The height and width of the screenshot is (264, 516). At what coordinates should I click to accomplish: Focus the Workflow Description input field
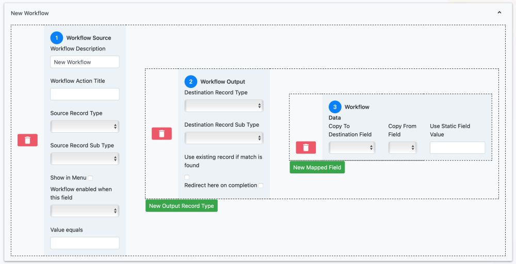tap(85, 62)
